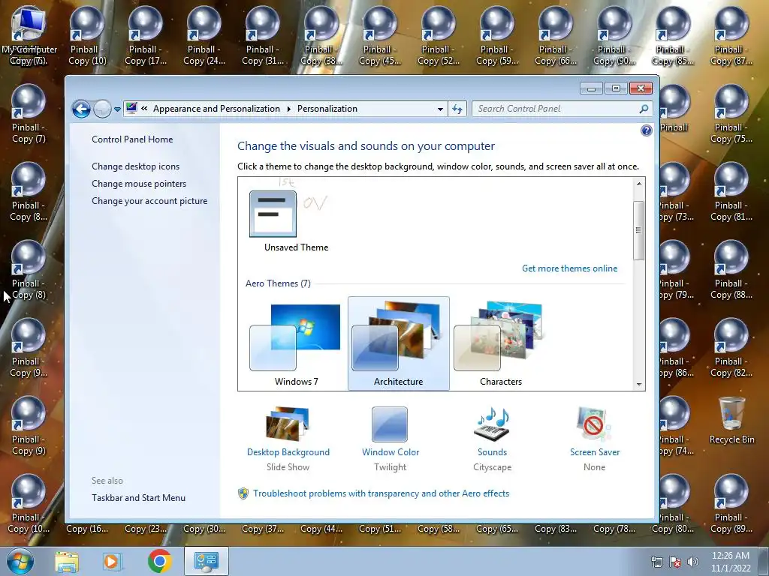Click the volume speaker tray icon
The height and width of the screenshot is (576, 769).
click(692, 562)
